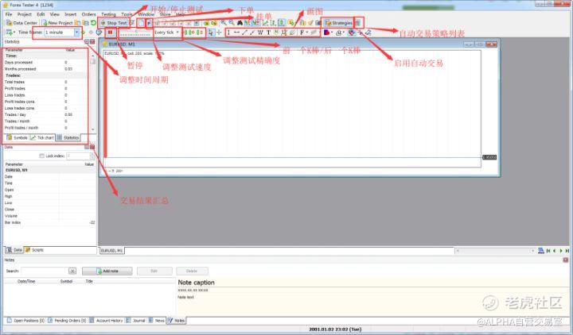Select the W wave symbols tool
This screenshot has height=335, width=573.
pos(260,33)
